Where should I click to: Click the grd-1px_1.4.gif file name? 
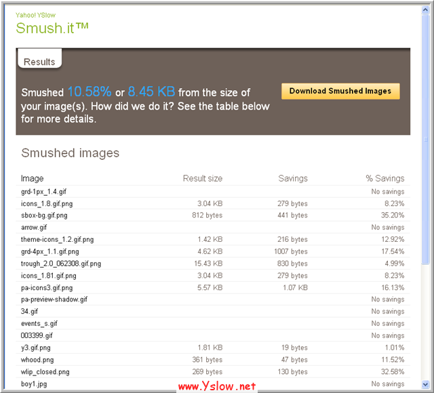[43, 191]
